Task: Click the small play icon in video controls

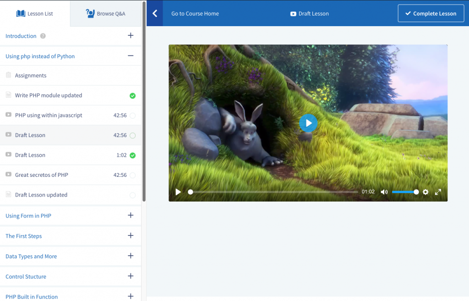Action: (x=178, y=192)
